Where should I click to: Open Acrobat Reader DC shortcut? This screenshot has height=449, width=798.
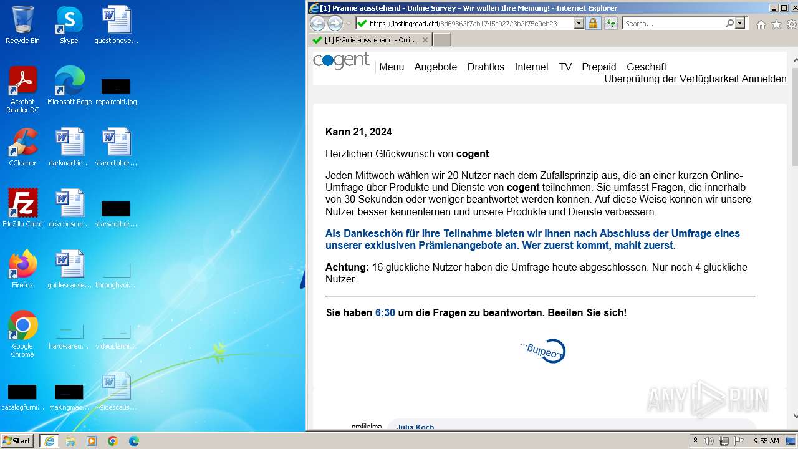pos(22,89)
